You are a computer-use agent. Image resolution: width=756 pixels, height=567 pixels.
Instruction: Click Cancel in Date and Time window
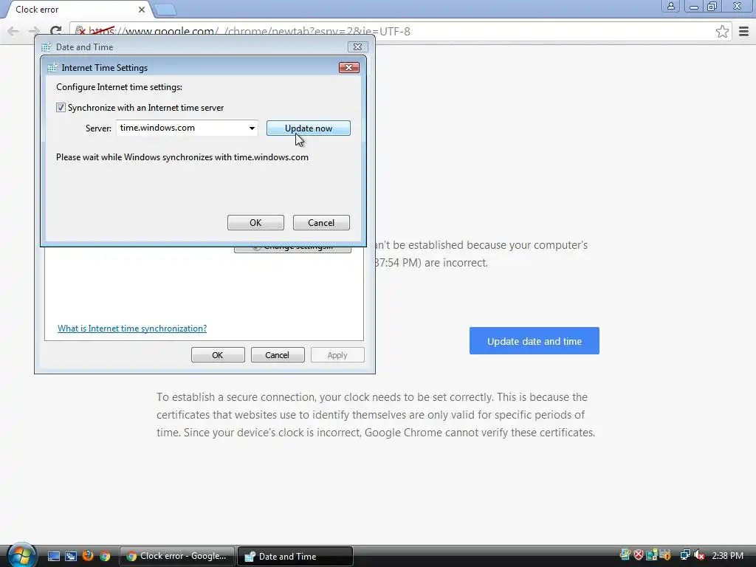[x=278, y=355]
